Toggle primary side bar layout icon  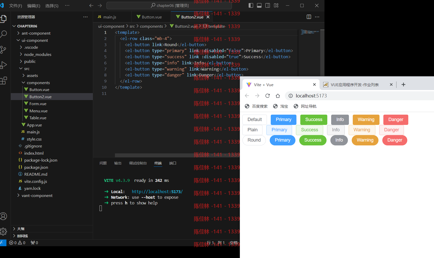point(251,5)
